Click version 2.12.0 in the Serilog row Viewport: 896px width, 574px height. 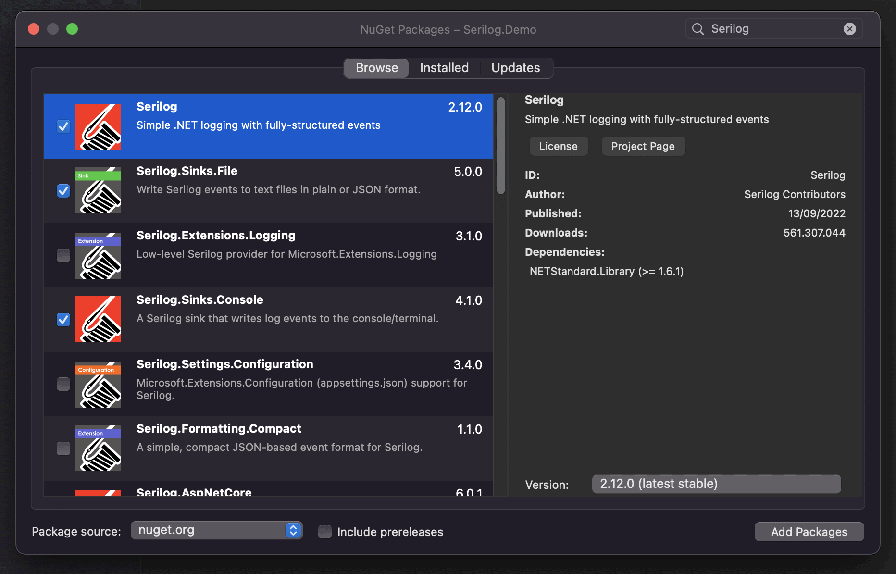click(465, 107)
